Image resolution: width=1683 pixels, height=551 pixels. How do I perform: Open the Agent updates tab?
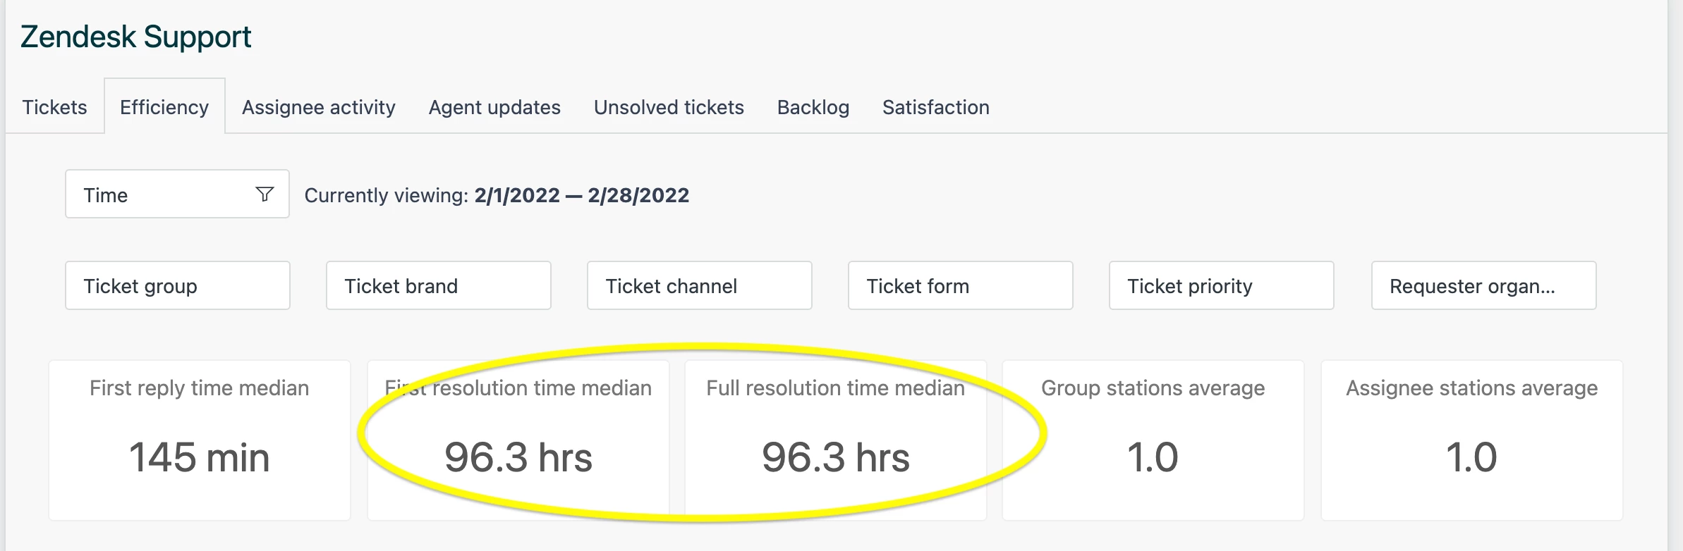[494, 107]
